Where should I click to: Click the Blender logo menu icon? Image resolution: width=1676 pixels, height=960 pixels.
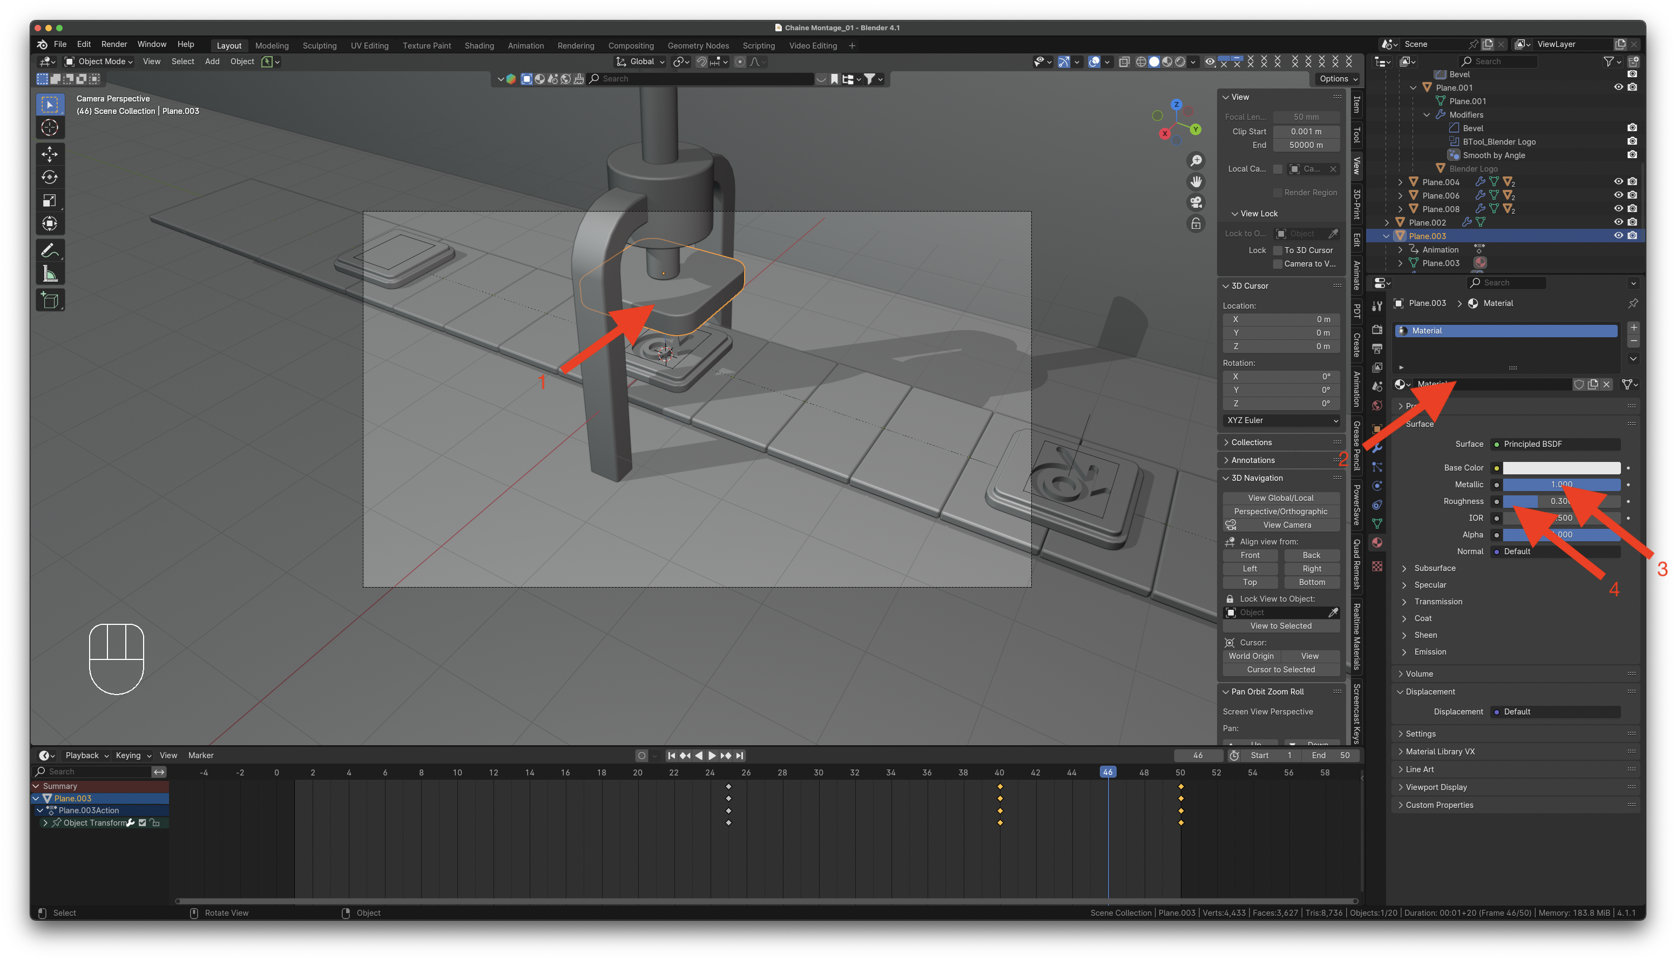coord(42,44)
